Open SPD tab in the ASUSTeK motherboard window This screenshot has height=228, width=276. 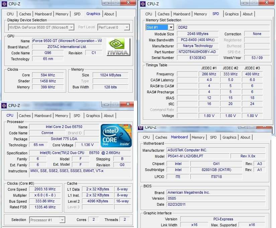coord(213,137)
